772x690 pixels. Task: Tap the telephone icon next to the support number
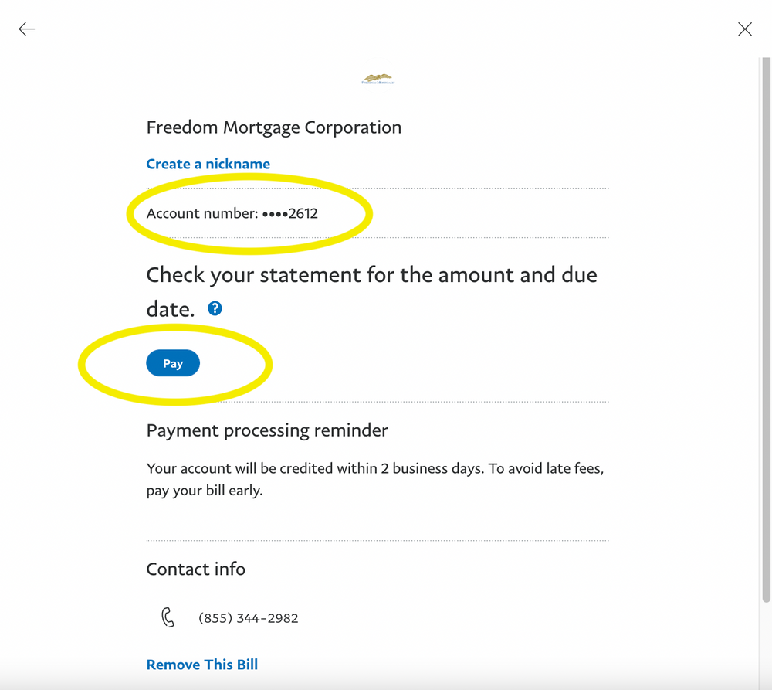tap(168, 617)
